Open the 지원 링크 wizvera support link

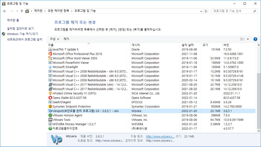tap(160, 136)
